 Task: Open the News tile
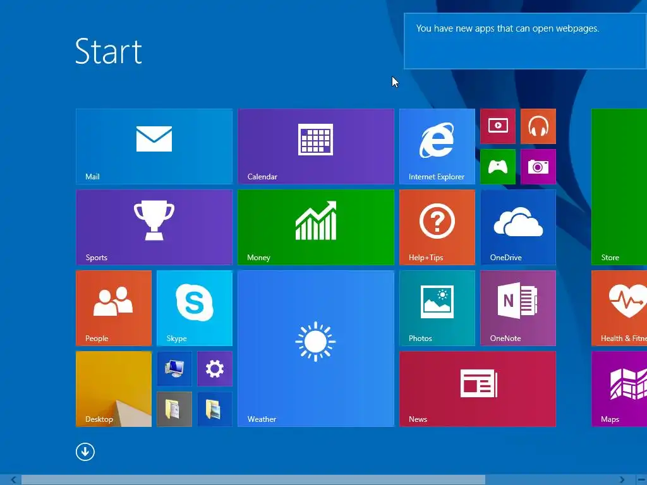pos(478,388)
